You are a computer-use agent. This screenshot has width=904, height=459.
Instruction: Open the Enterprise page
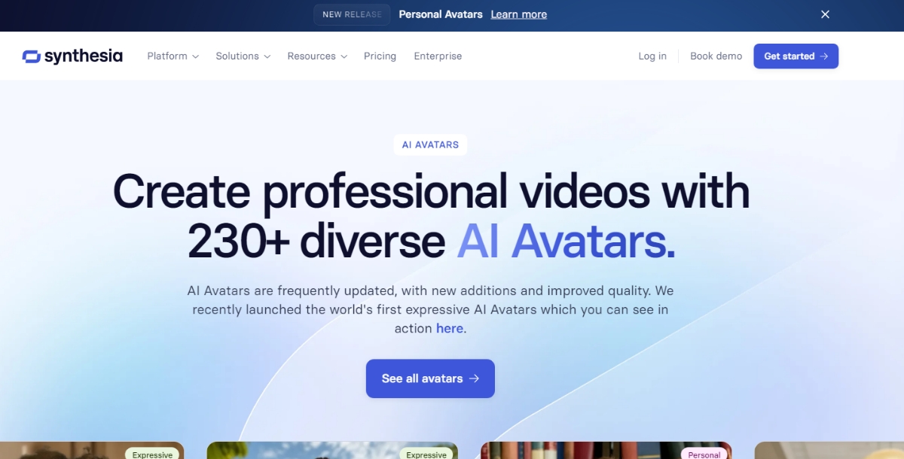[x=438, y=56]
